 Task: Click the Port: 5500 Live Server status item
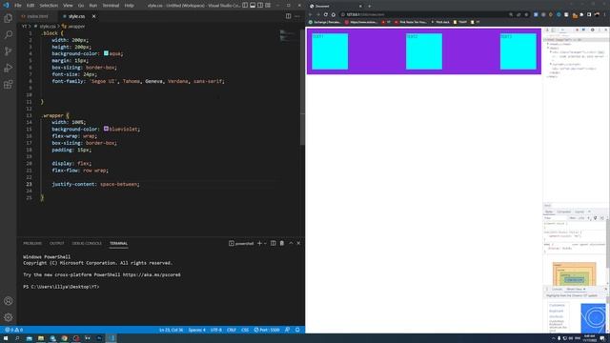(267, 330)
